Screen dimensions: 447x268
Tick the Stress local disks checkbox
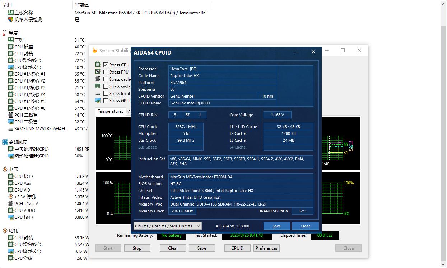coord(106,93)
